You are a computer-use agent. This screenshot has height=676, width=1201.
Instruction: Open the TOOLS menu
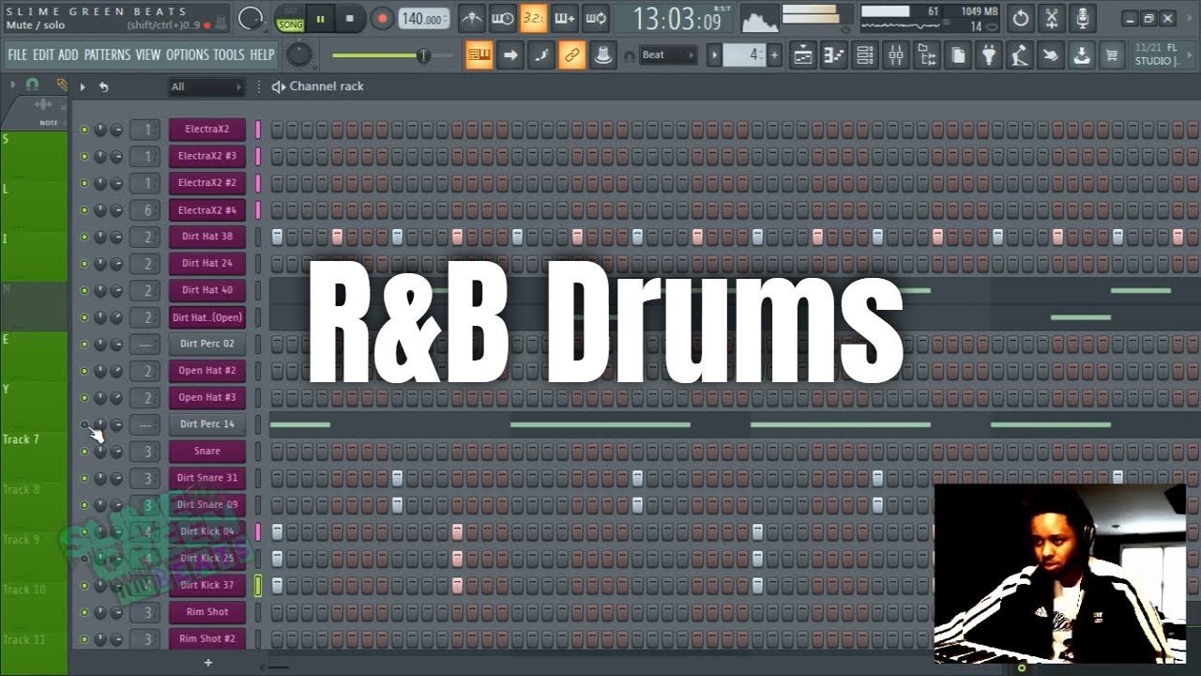[229, 55]
